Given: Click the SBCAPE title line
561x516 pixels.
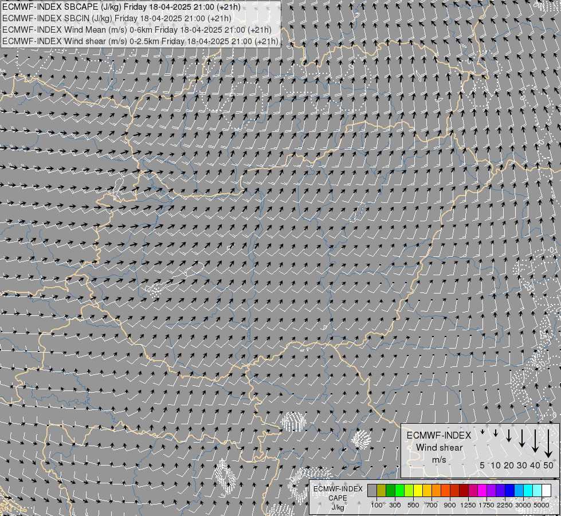Looking at the screenshot, I should (x=121, y=7).
